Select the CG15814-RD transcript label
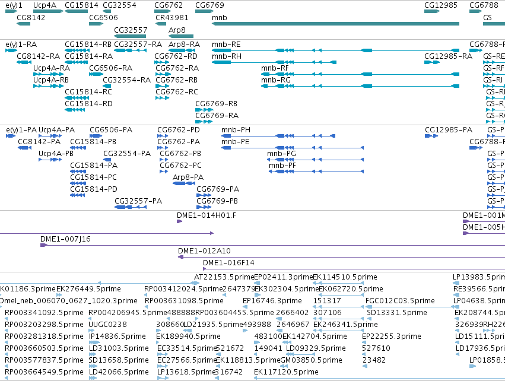The image size is (505, 381). click(x=88, y=104)
